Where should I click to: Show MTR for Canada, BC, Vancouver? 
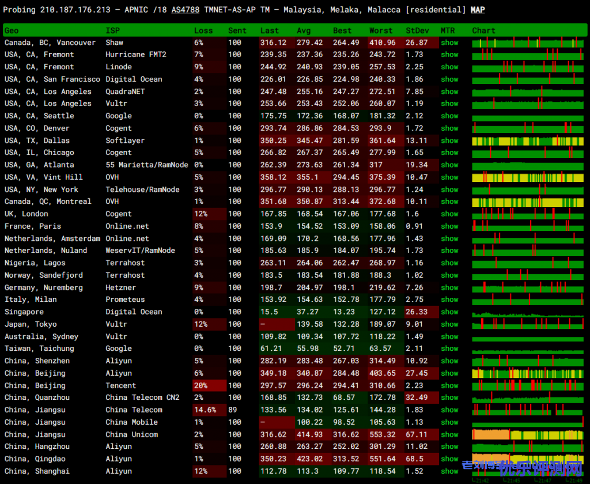(449, 43)
